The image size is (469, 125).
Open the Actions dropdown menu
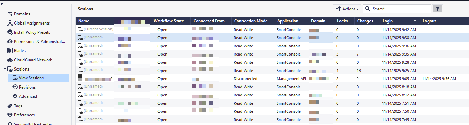[x=347, y=9]
